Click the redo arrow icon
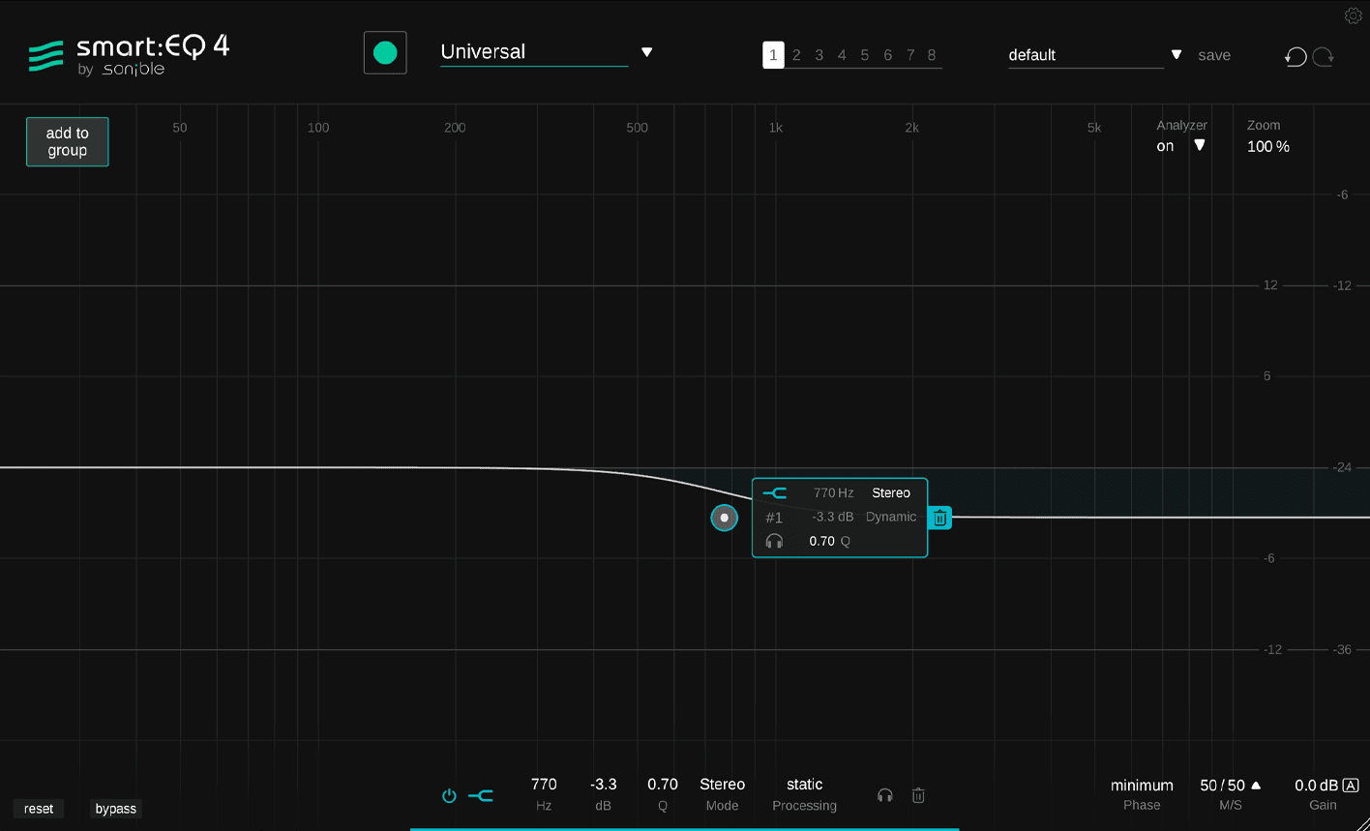Viewport: 1370px width, 831px height. tap(1325, 57)
